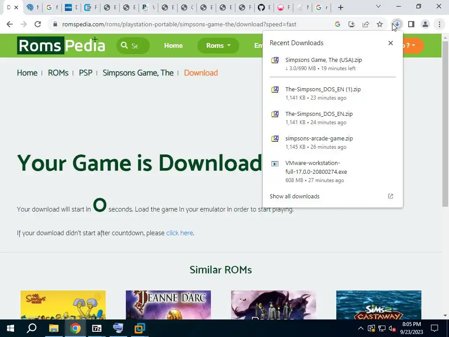This screenshot has width=449, height=337.
Task: Open 7-Zip from the taskbar
Action: [97, 328]
